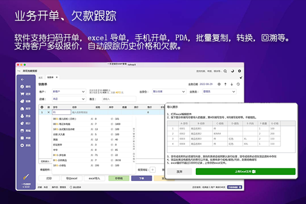Select the suggestion with 库:5 价:100
Image resolution: width=306 pixels, height=204 pixels.
[x=92, y=134]
